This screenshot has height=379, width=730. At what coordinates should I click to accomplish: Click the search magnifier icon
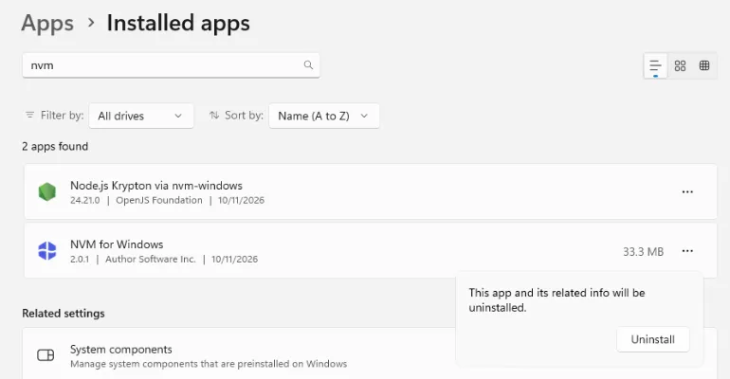tap(308, 65)
